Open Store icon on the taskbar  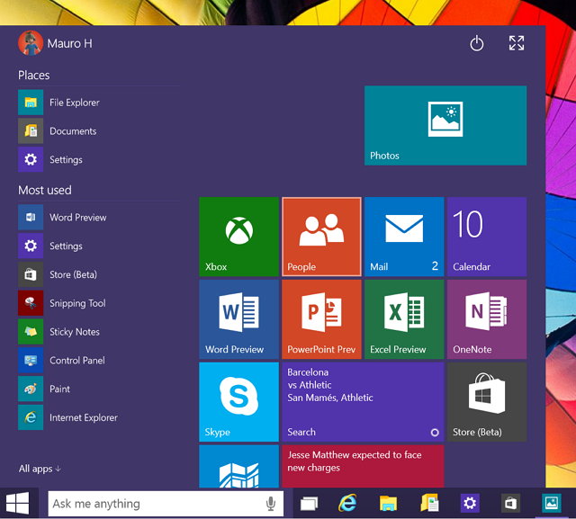[510, 503]
